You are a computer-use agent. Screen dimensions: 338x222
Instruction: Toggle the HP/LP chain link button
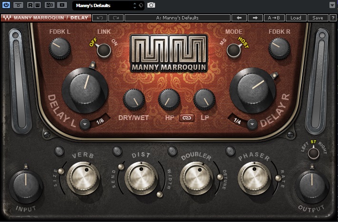[187, 118]
